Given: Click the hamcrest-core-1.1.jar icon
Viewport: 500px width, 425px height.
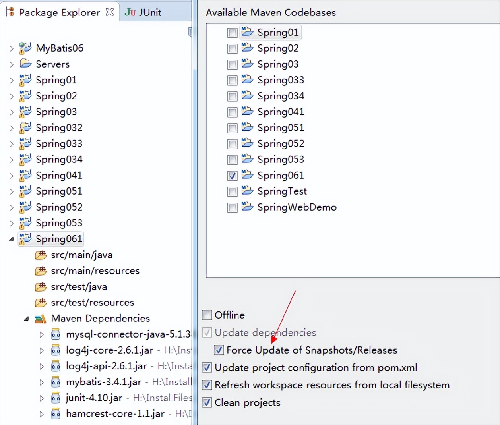Looking at the screenshot, I should [56, 414].
